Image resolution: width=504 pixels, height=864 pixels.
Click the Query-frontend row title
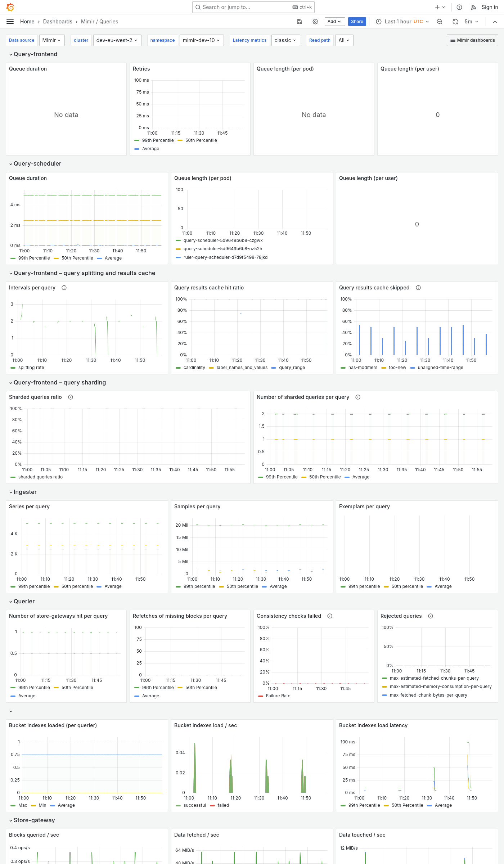pos(36,54)
